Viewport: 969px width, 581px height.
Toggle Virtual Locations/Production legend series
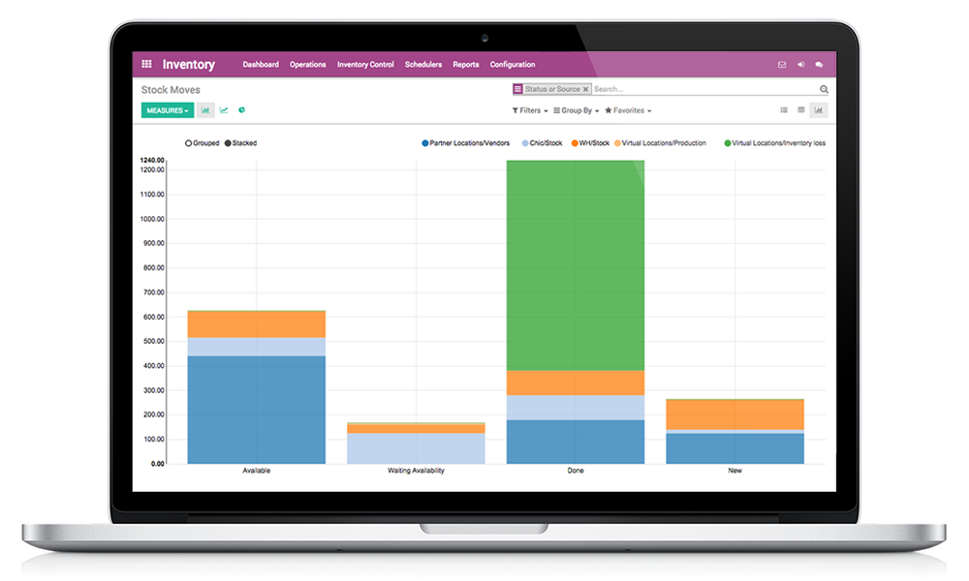point(660,143)
